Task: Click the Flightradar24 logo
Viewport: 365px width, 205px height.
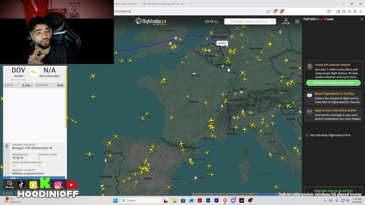Action: point(151,22)
